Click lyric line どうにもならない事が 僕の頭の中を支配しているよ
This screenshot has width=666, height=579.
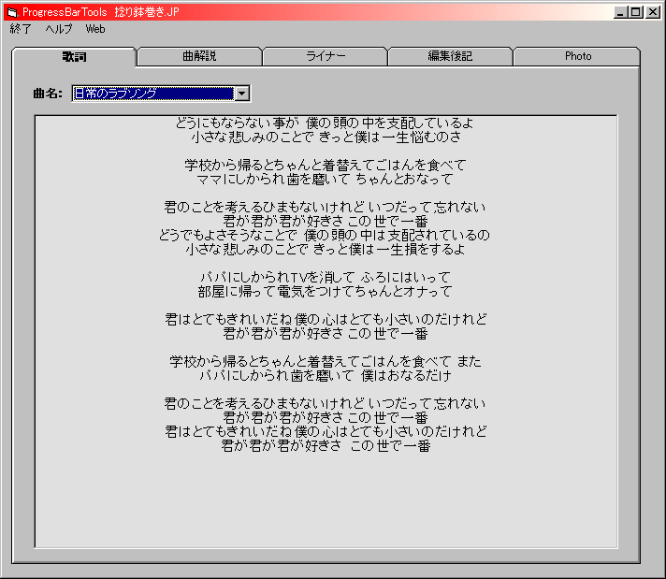point(325,123)
